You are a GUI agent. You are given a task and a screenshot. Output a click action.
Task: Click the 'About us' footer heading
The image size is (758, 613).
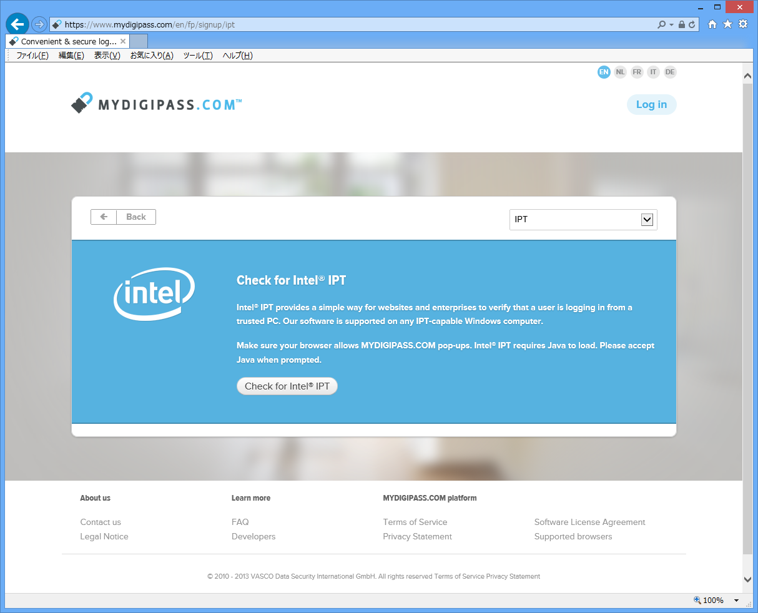[x=95, y=498]
